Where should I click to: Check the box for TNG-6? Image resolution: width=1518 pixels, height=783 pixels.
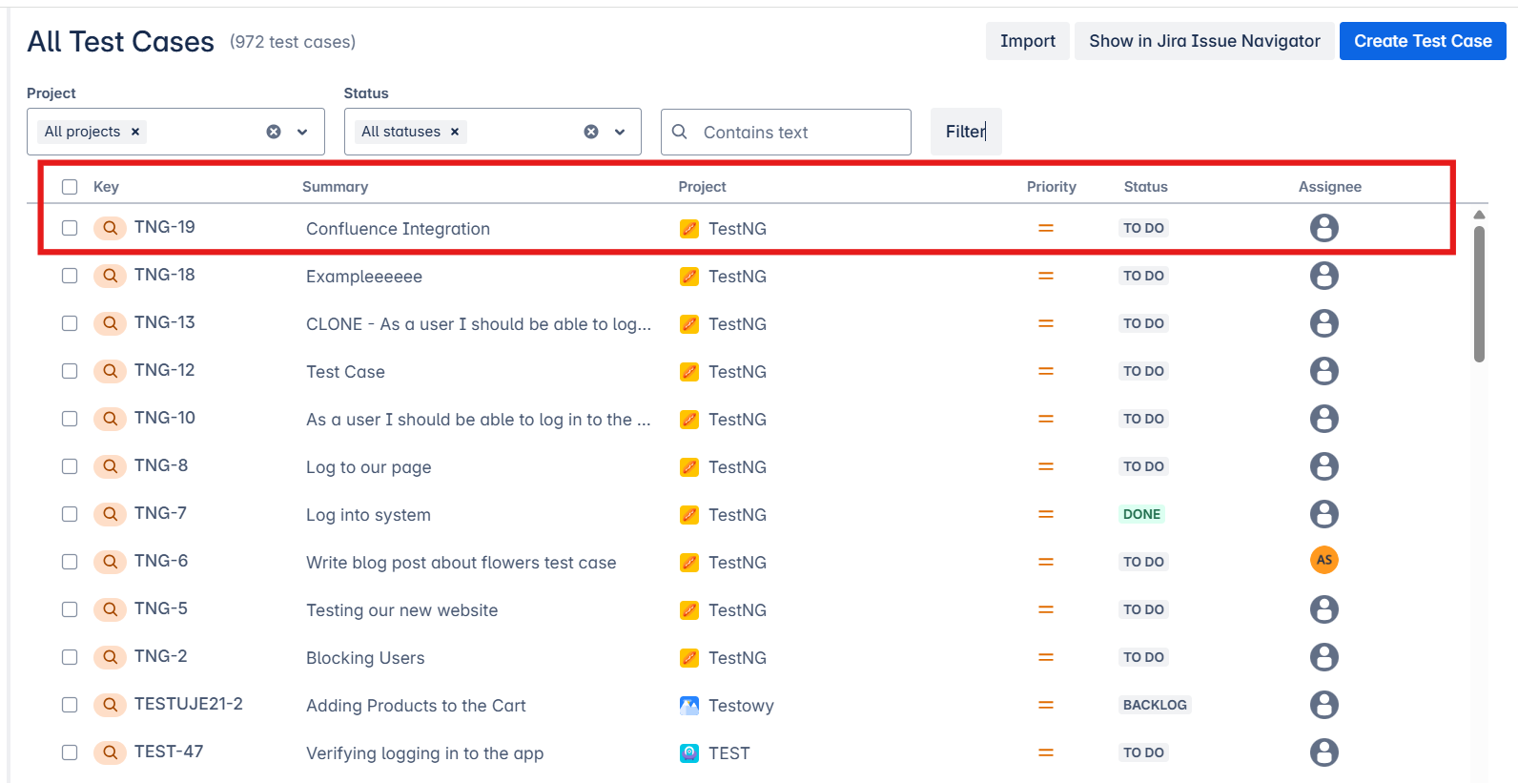pos(70,562)
